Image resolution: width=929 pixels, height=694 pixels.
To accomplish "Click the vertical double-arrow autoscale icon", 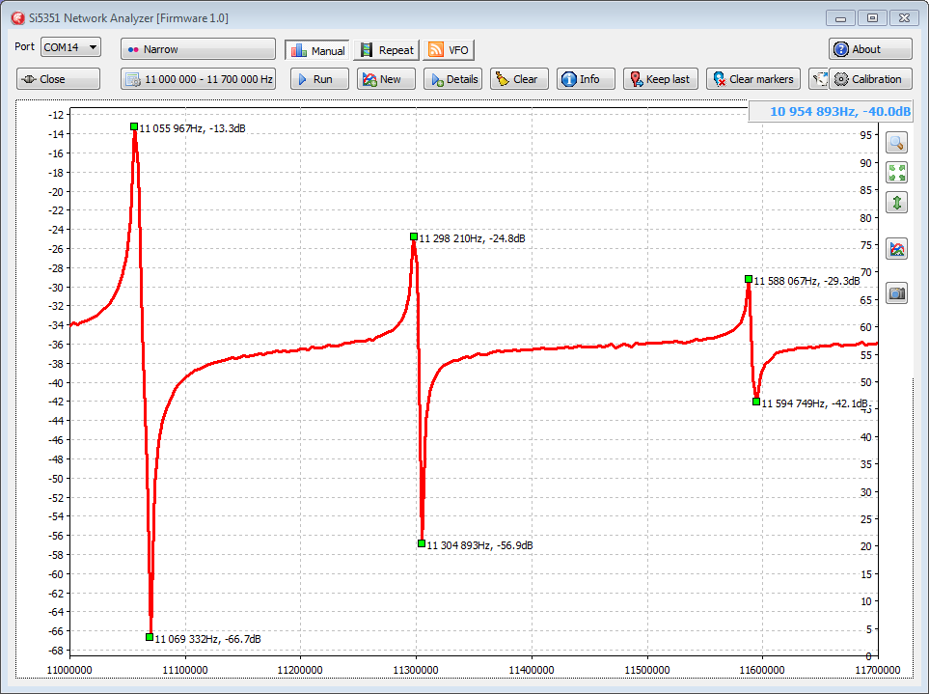I will point(897,203).
